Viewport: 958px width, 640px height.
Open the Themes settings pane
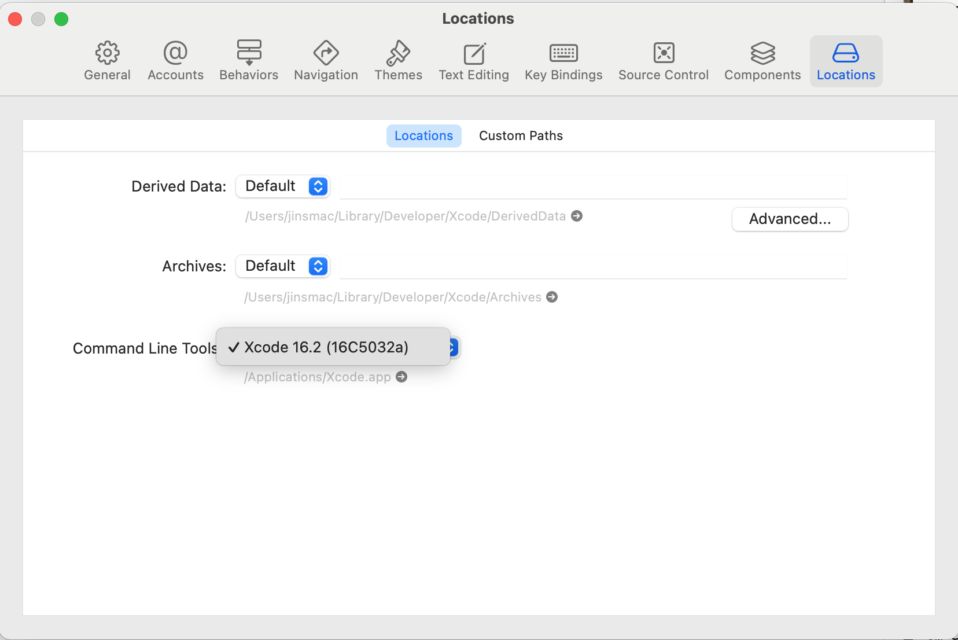[x=399, y=60]
